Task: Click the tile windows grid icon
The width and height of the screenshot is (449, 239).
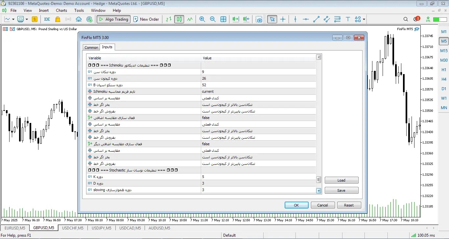Action: click(223, 19)
